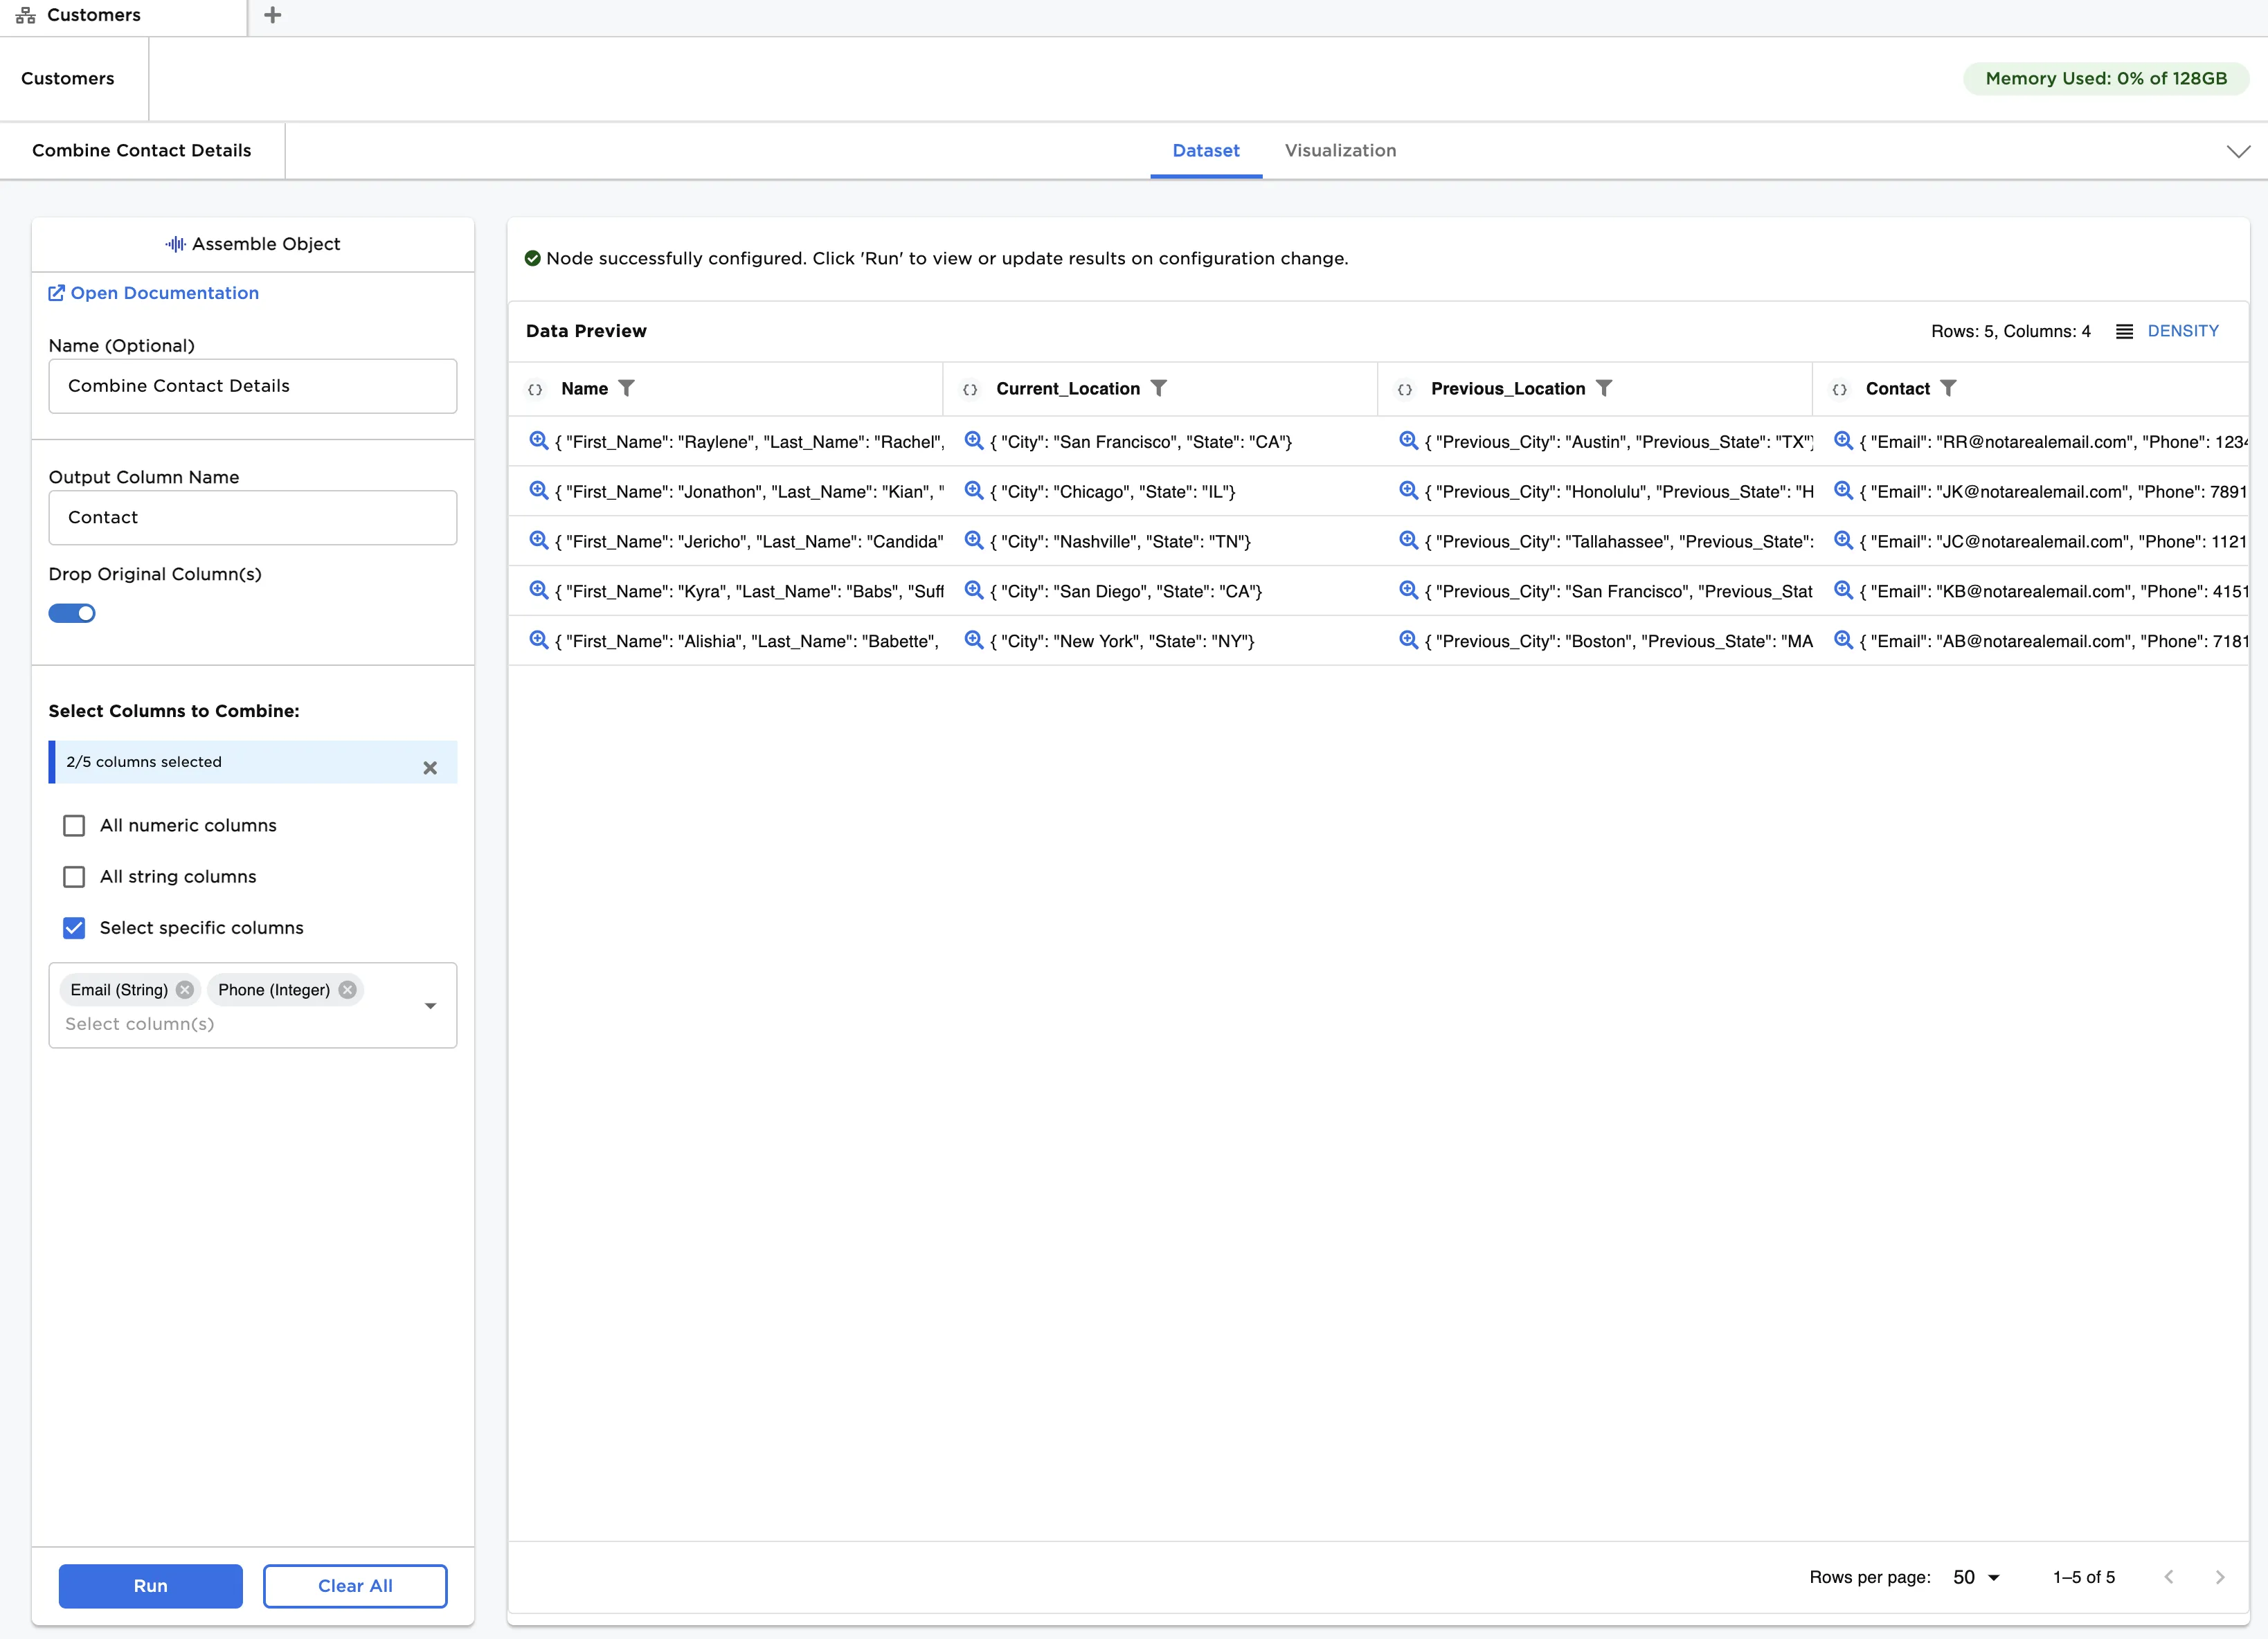The image size is (2268, 1639).
Task: Remove the Email (String) chip
Action: [185, 990]
